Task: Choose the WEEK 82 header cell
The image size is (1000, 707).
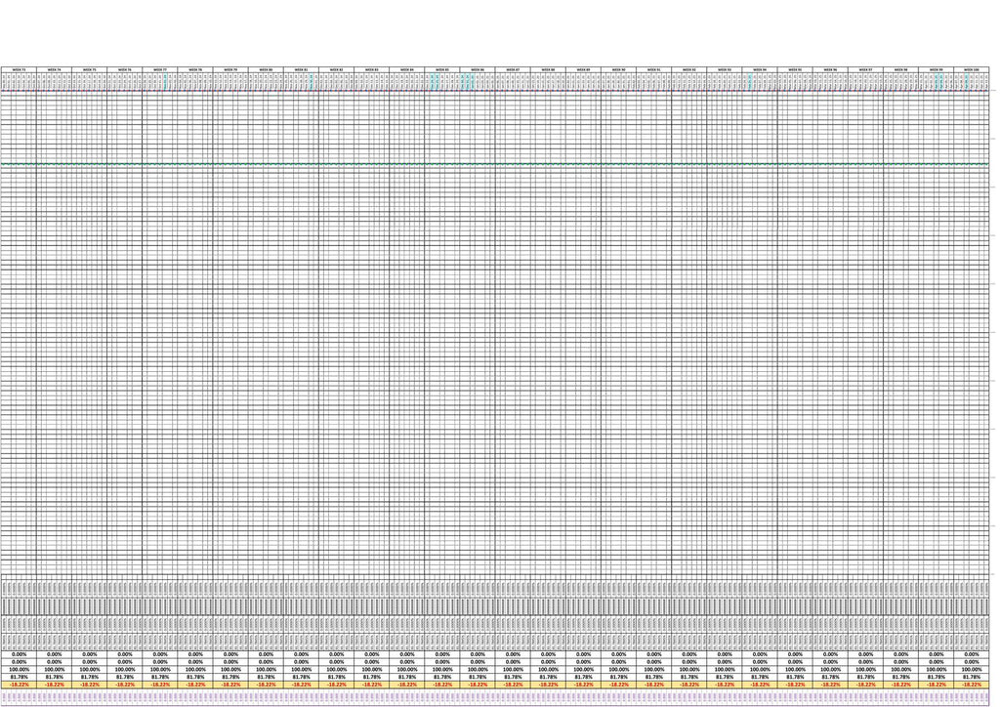Action: click(x=337, y=69)
